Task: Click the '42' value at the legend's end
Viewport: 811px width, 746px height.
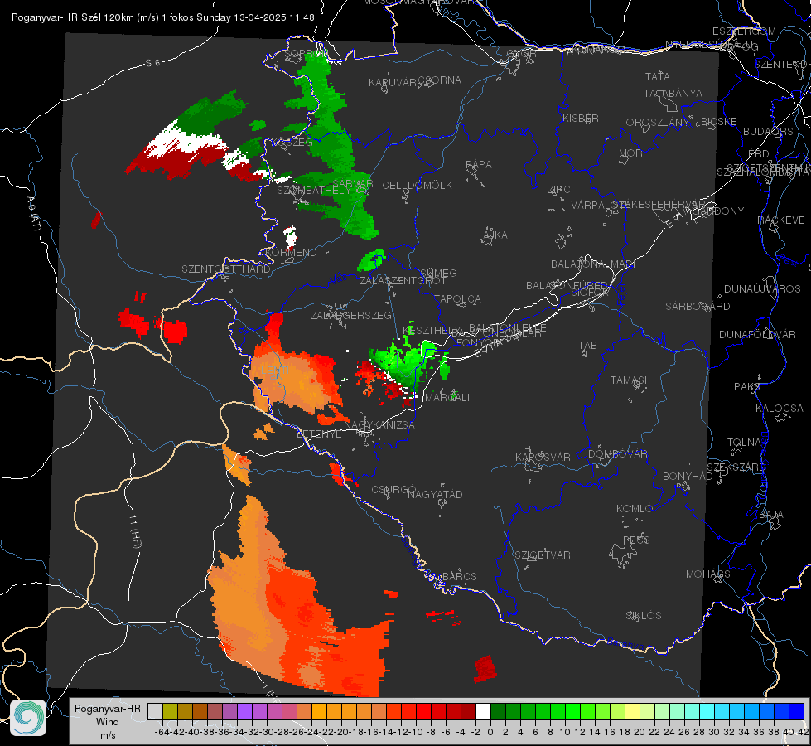Action: click(802, 732)
